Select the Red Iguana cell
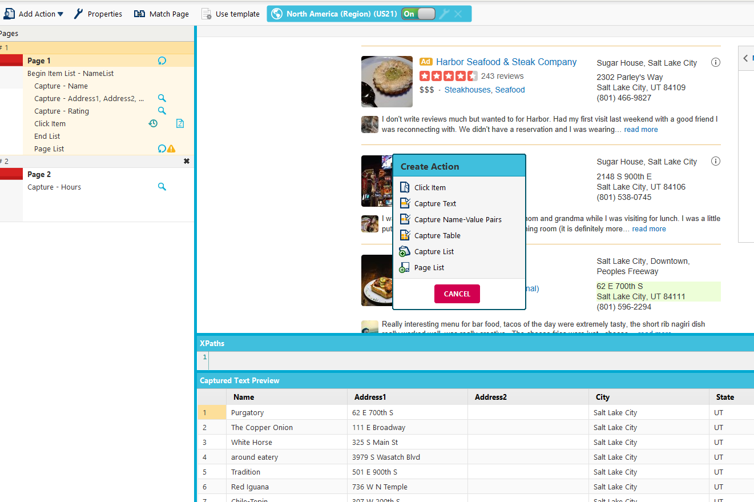The height and width of the screenshot is (502, 754). click(287, 487)
